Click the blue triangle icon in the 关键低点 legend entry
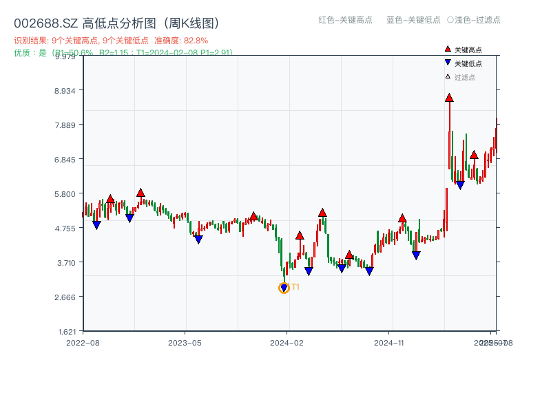 coord(448,63)
